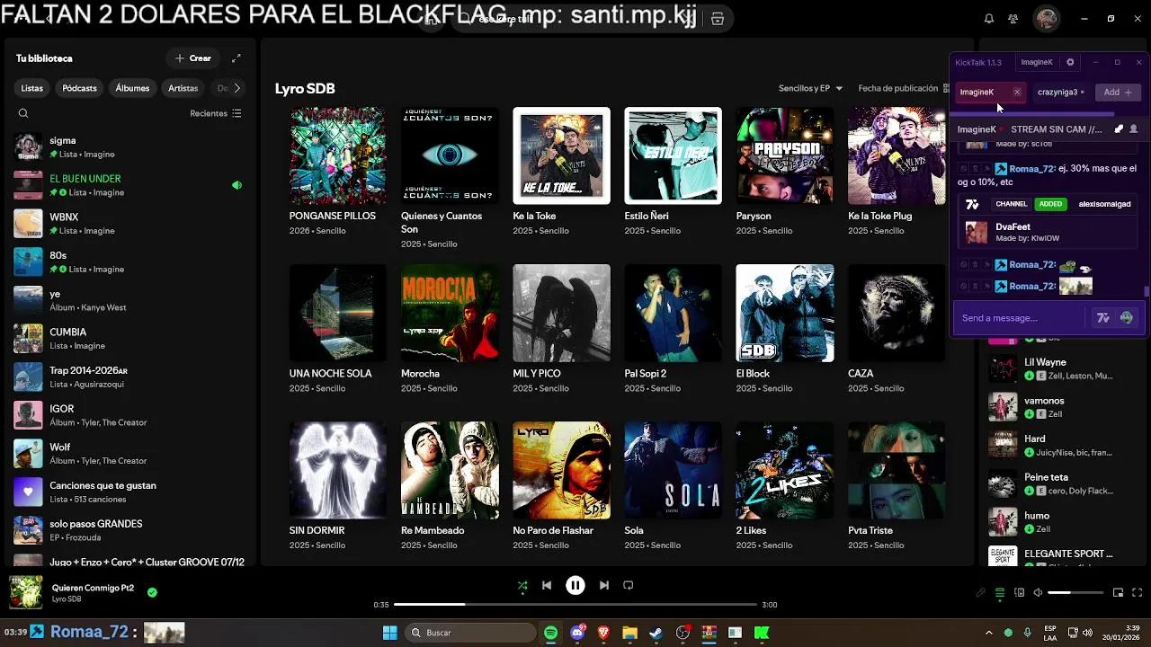Image resolution: width=1151 pixels, height=647 pixels.
Task: Close the ImagineK chat tab
Action: [1017, 92]
